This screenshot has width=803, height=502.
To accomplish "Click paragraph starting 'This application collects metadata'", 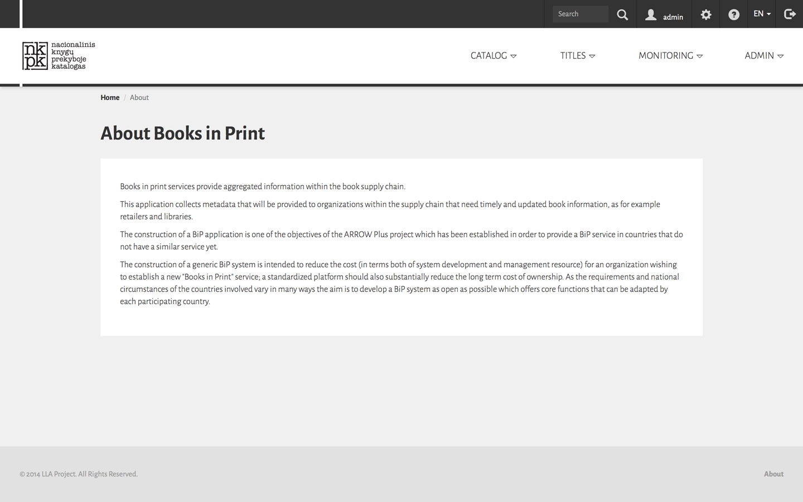I will point(390,210).
